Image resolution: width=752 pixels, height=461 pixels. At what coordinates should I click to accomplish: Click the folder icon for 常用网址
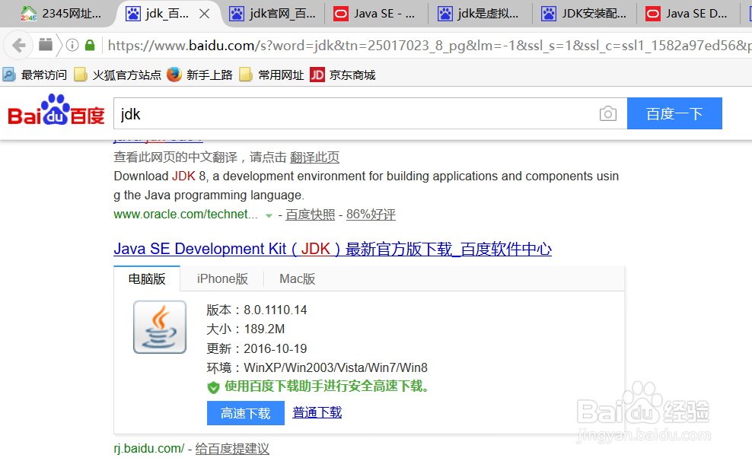(246, 75)
